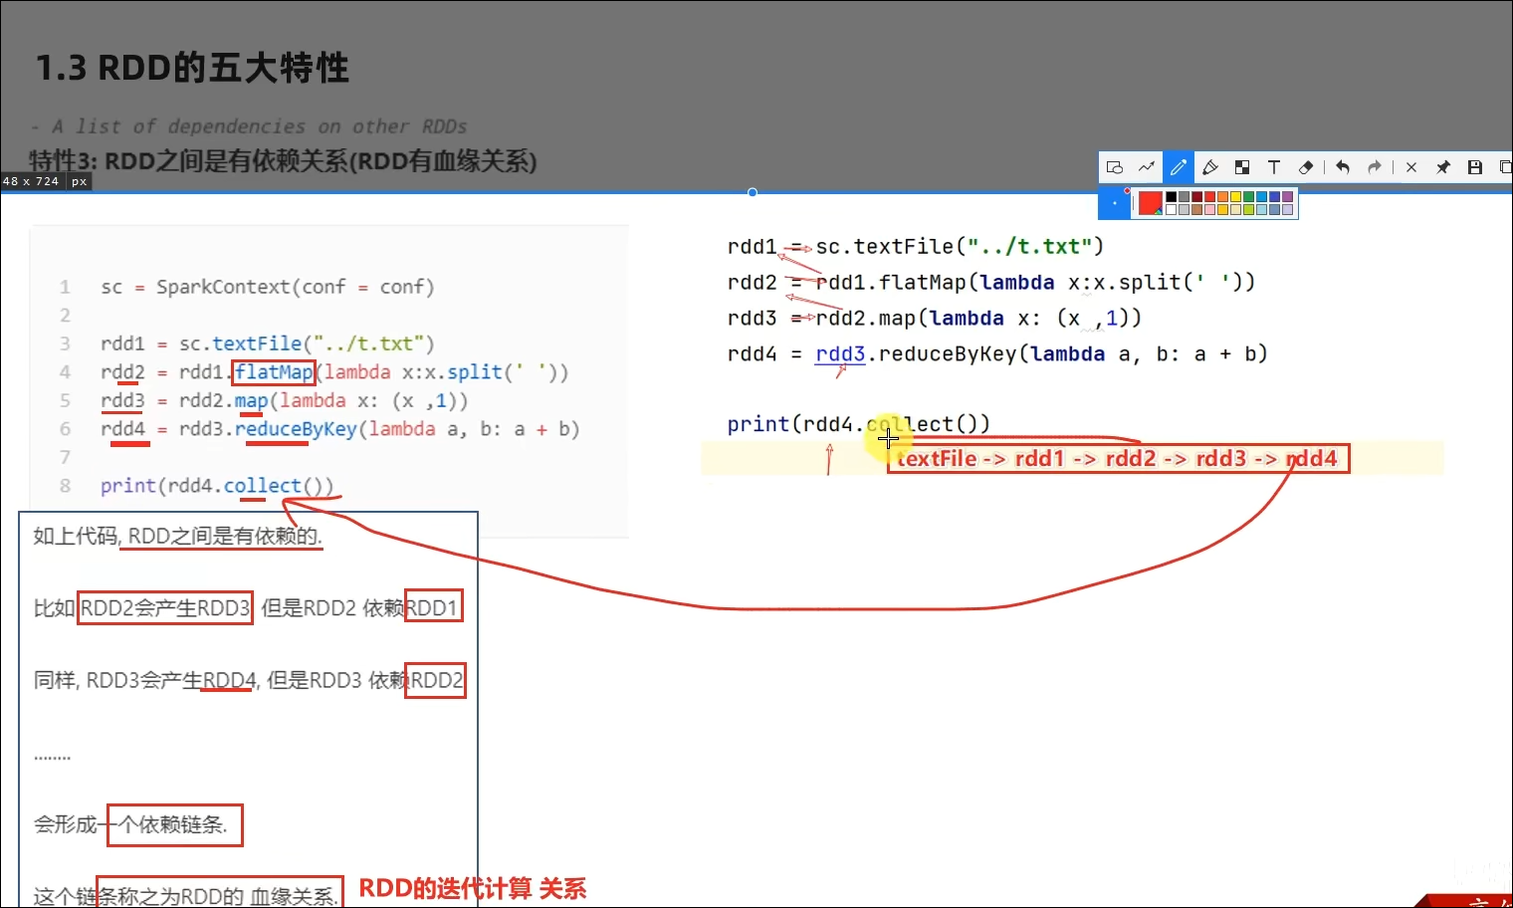Pick the green color swatch
Viewport: 1513px width, 908px height.
(1249, 197)
